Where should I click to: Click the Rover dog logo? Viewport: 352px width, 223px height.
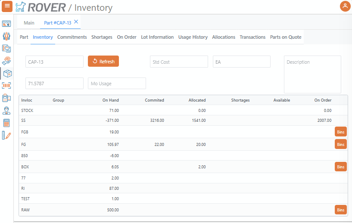(20, 7)
